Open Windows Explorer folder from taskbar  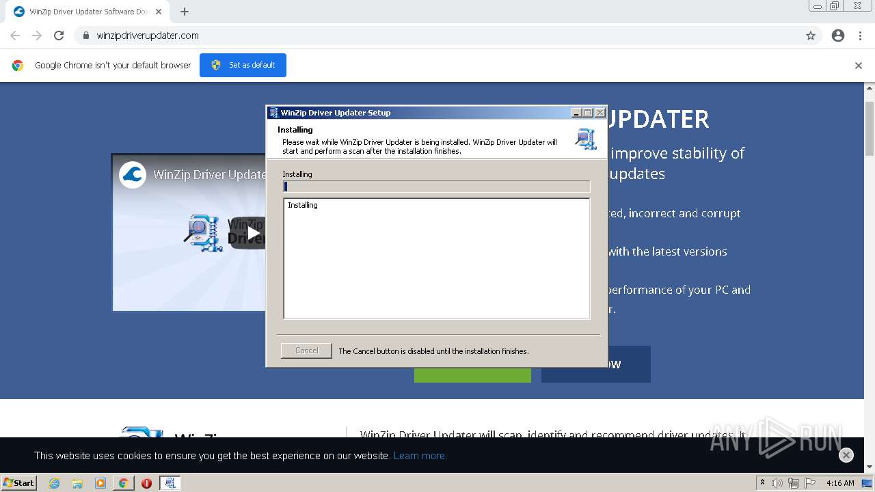click(x=77, y=483)
